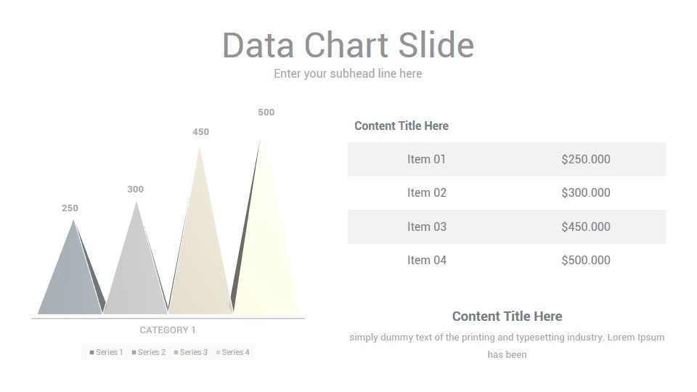Click the $500.000 table cell
This screenshot has width=697, height=392.
(585, 261)
